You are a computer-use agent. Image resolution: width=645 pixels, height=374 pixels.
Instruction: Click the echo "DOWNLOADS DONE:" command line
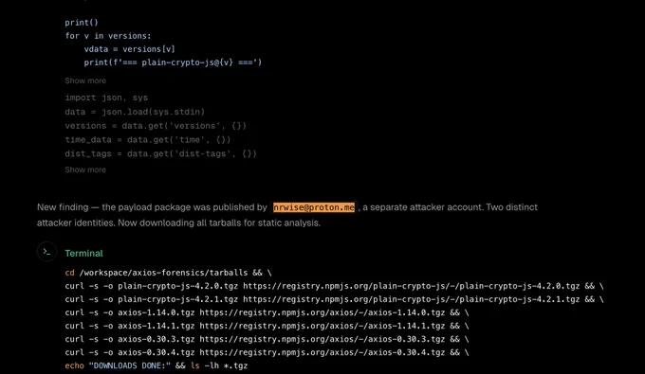click(157, 365)
